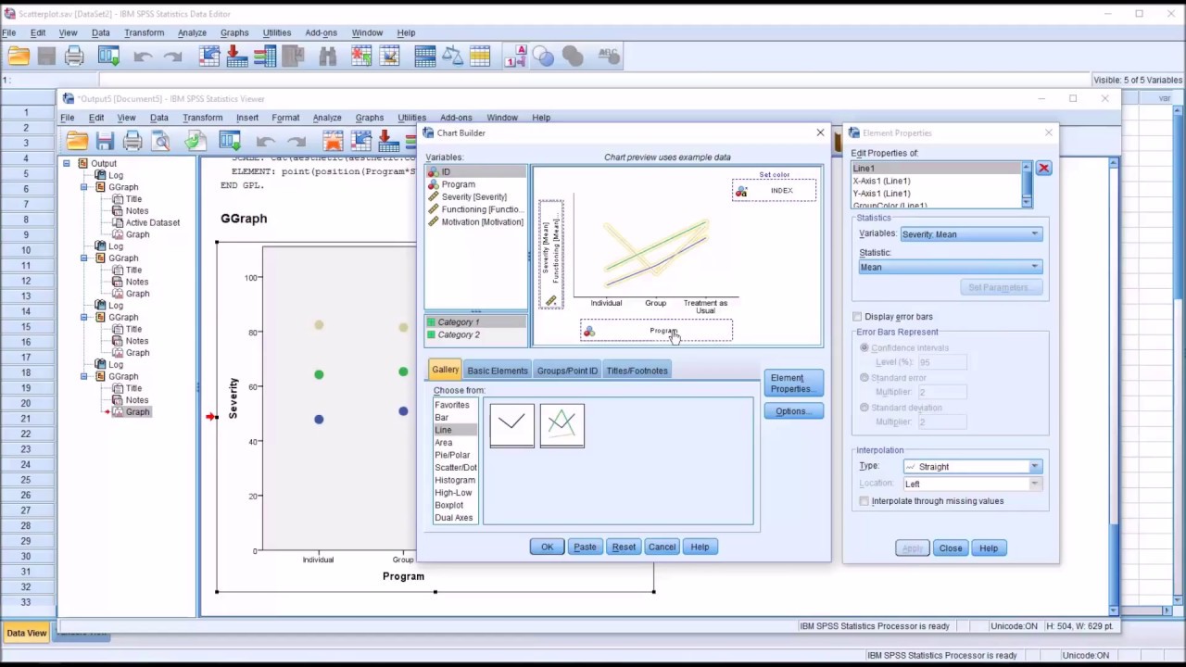Click Set color INDEX drop zone
Screen dimensions: 1186x667
pyautogui.click(x=775, y=190)
